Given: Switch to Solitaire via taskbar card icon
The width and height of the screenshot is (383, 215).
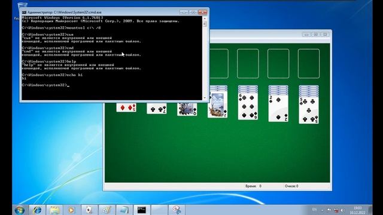Looking at the screenshot, I should [x=89, y=210].
